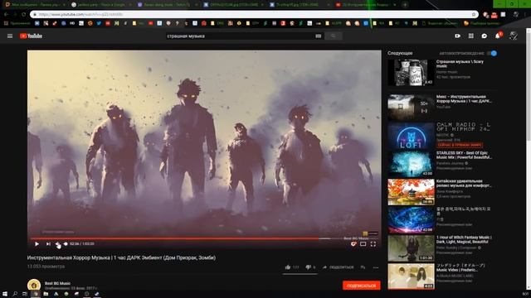Go to YouTube home via logo
This screenshot has width=531, height=298.
pos(31,36)
